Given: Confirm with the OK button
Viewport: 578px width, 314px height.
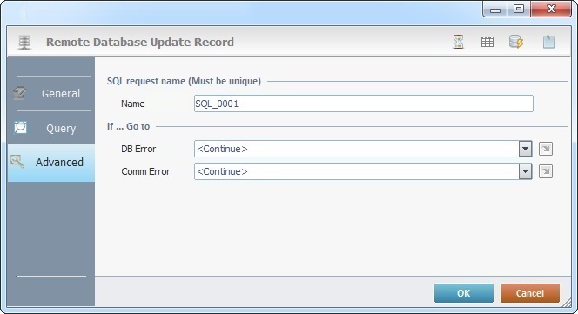Looking at the screenshot, I should point(464,293).
